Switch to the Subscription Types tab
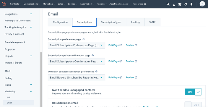 [x=111, y=22]
